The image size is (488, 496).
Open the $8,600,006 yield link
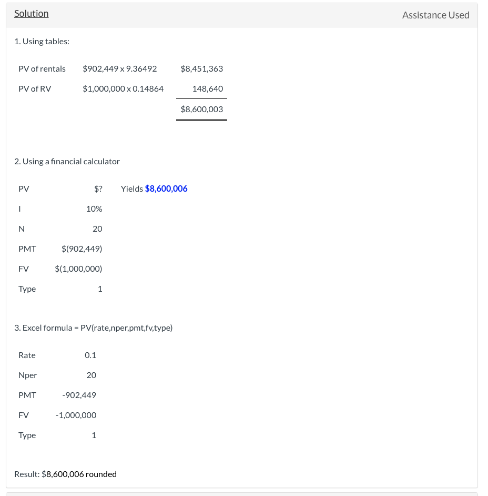[x=166, y=188]
